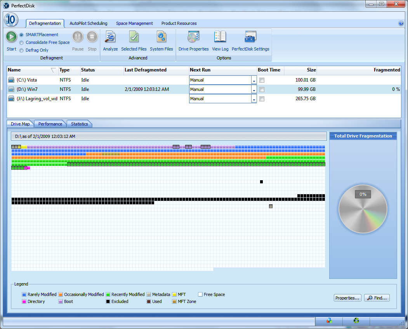
Task: Click the 100.01 GB size cell
Action: (x=306, y=80)
